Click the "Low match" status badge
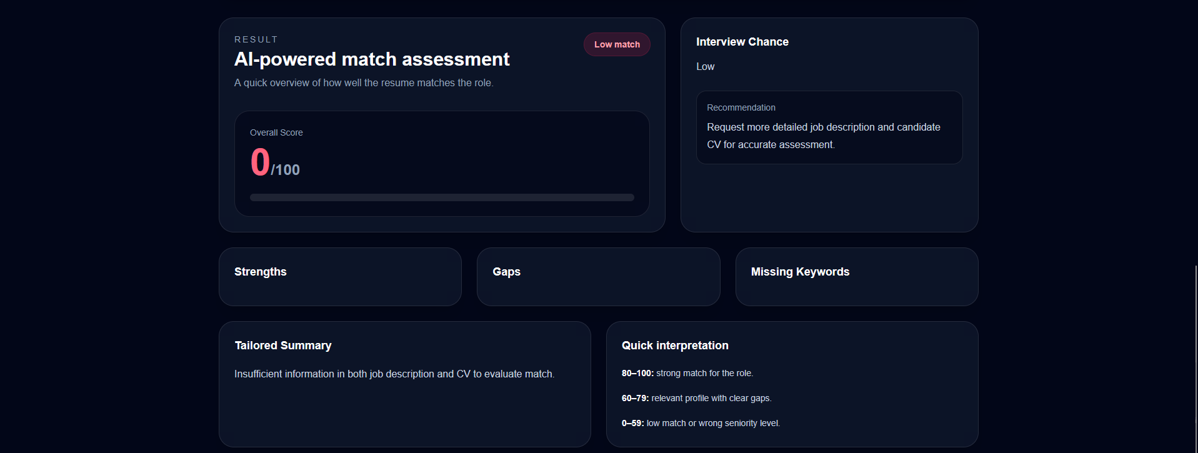 tap(616, 44)
